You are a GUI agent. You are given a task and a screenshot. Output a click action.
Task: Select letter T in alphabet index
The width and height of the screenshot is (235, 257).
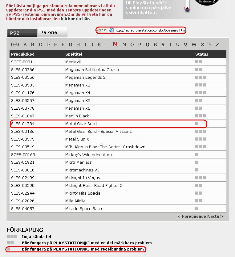pos(170,44)
